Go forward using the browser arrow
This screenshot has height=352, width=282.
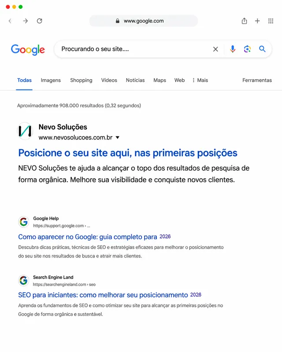click(x=26, y=21)
